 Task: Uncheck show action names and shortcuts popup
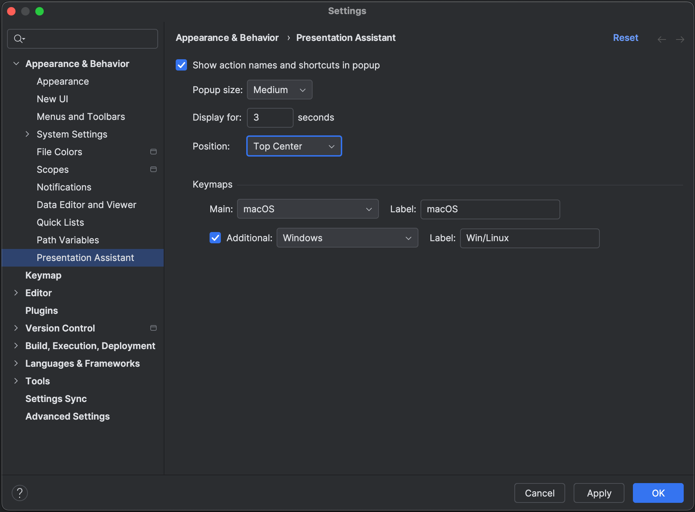coord(181,65)
